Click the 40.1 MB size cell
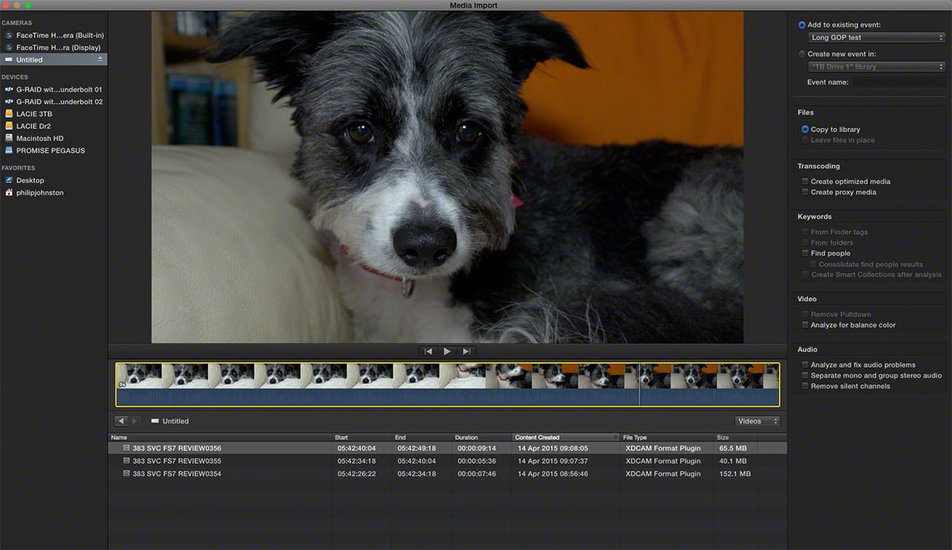Image resolution: width=952 pixels, height=550 pixels. (733, 460)
